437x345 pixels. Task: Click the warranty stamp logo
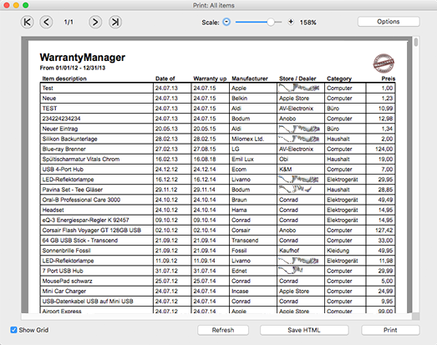click(384, 63)
